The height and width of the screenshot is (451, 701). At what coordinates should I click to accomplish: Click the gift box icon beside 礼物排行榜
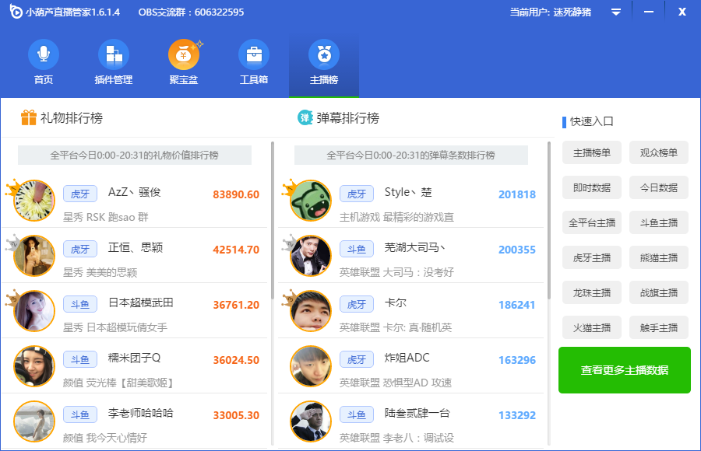tap(29, 118)
